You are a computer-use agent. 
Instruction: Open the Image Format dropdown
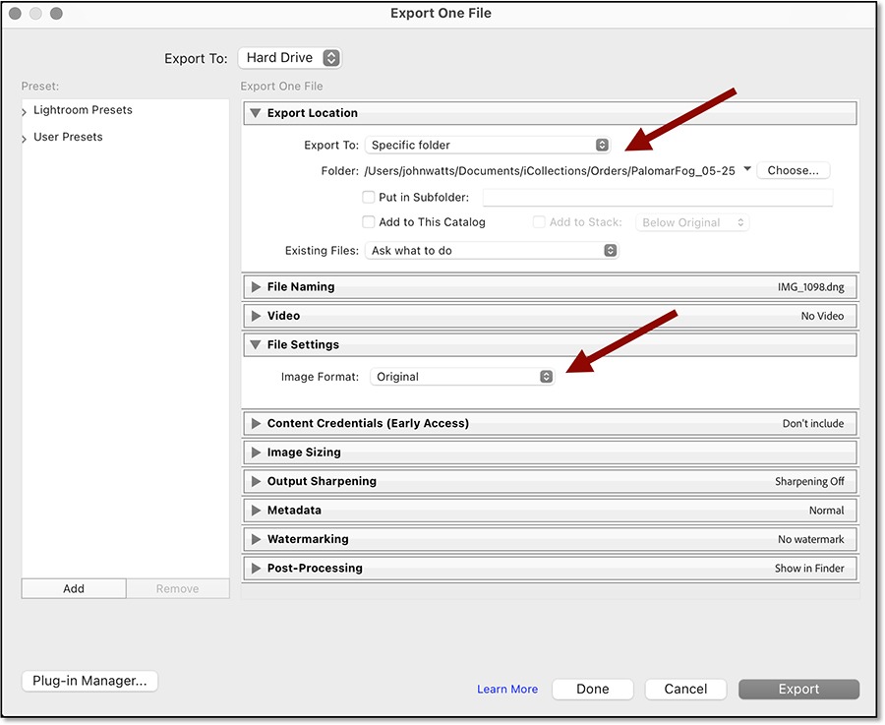click(x=463, y=377)
